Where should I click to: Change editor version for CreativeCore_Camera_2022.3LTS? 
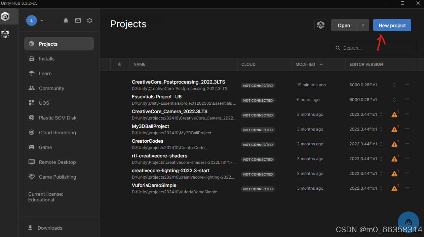381,114
